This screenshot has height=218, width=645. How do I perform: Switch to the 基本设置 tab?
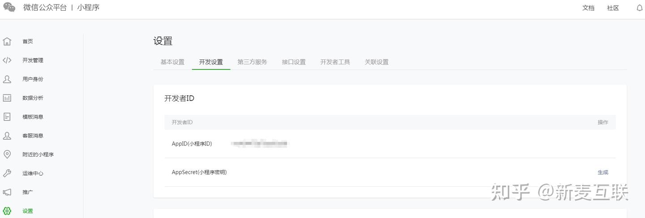[172, 62]
